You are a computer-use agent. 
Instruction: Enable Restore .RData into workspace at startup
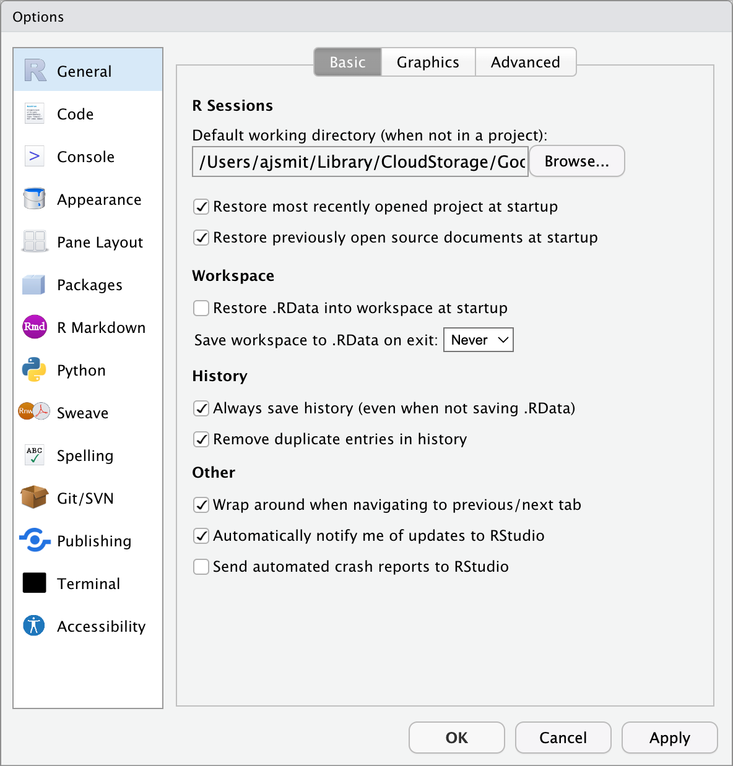click(201, 308)
